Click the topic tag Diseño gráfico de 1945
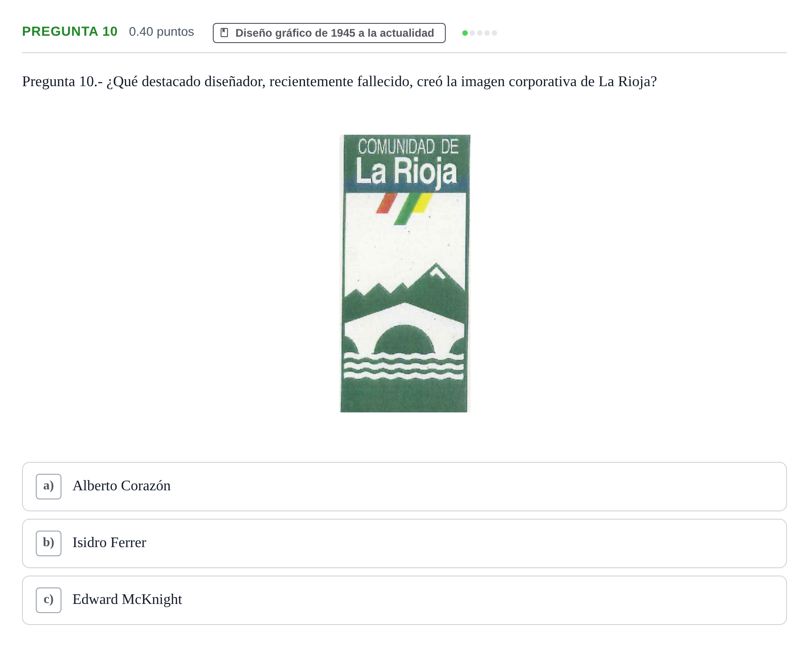This screenshot has width=809, height=647. click(329, 33)
